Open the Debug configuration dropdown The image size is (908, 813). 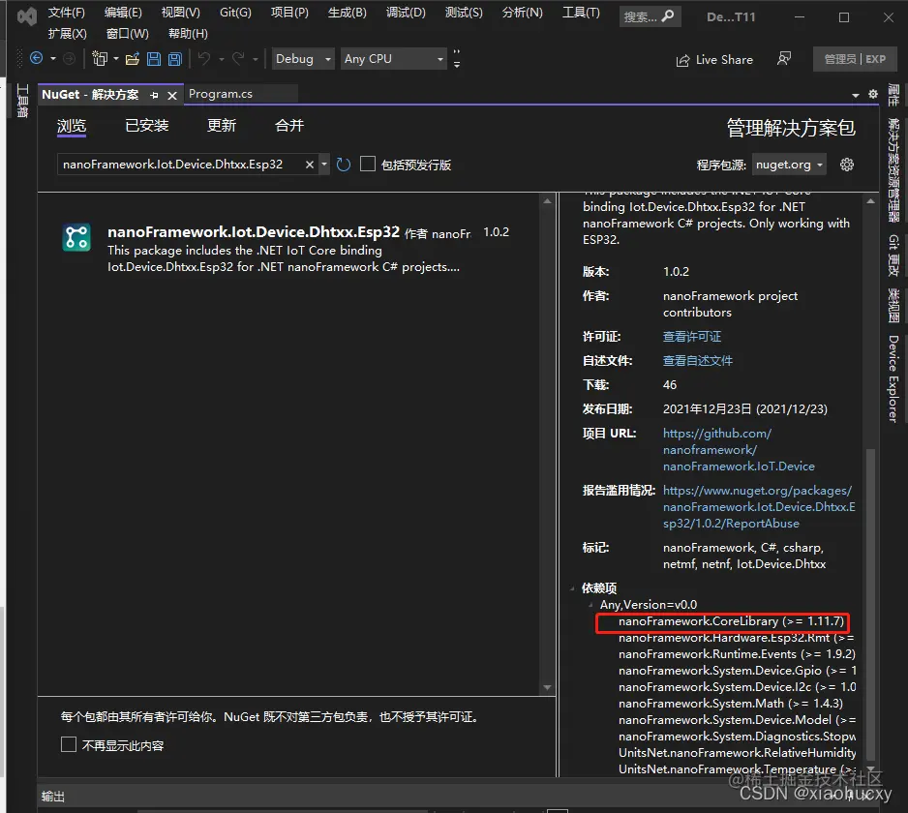(x=303, y=58)
